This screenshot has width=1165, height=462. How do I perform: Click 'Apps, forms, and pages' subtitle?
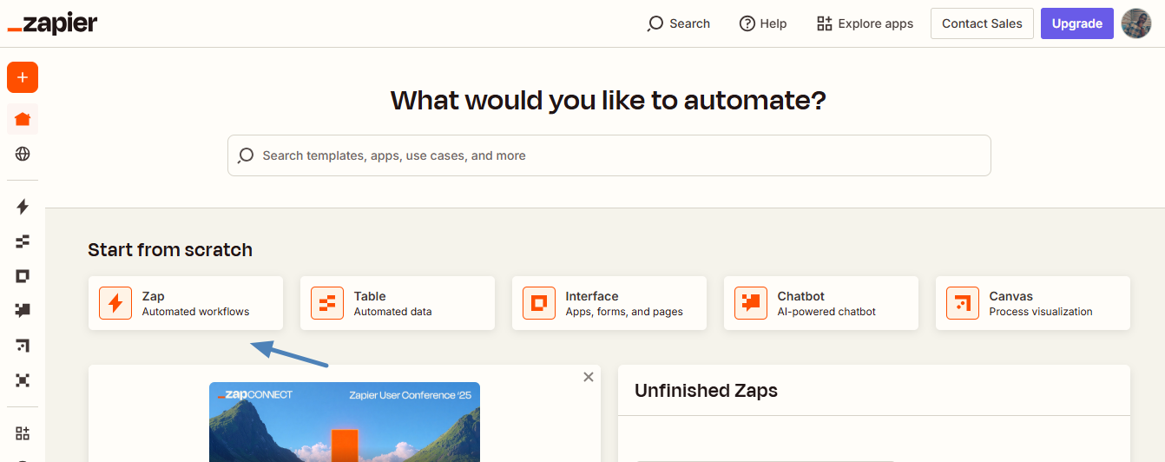click(x=624, y=312)
